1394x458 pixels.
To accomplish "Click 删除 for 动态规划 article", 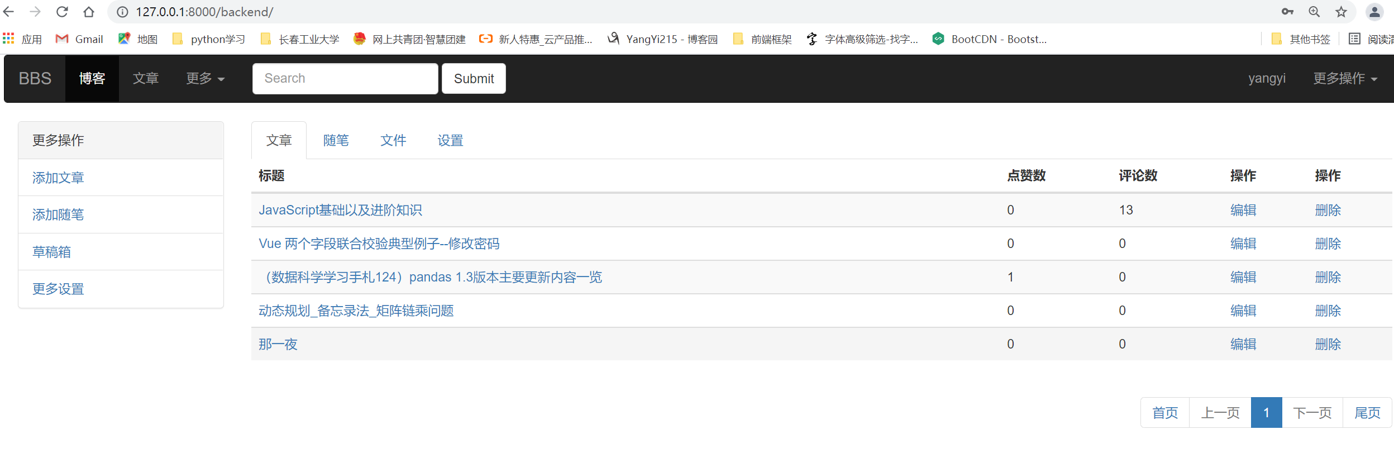I will pyautogui.click(x=1328, y=311).
